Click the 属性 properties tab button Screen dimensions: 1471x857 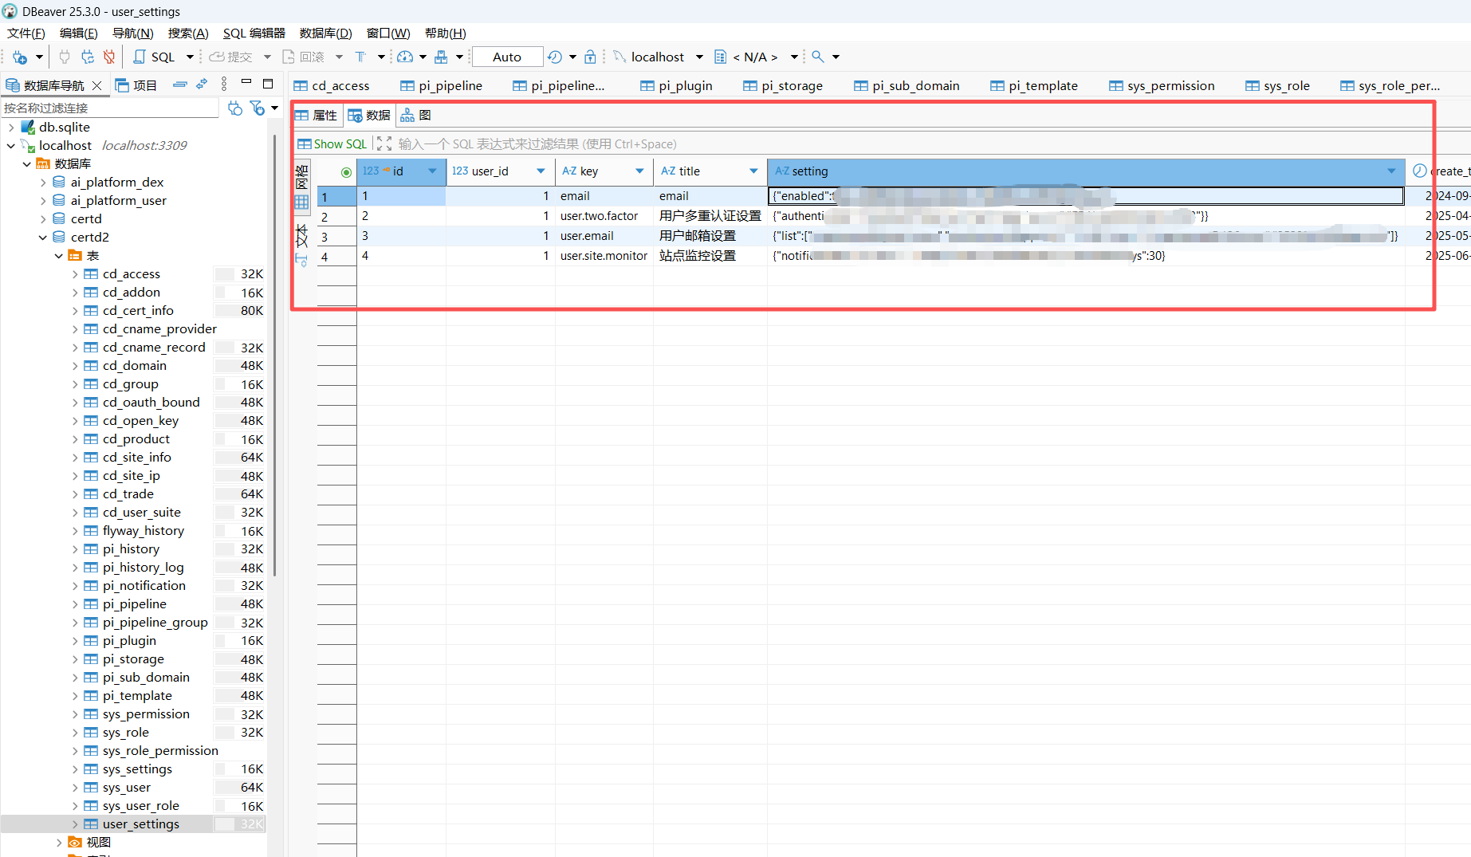click(x=317, y=116)
